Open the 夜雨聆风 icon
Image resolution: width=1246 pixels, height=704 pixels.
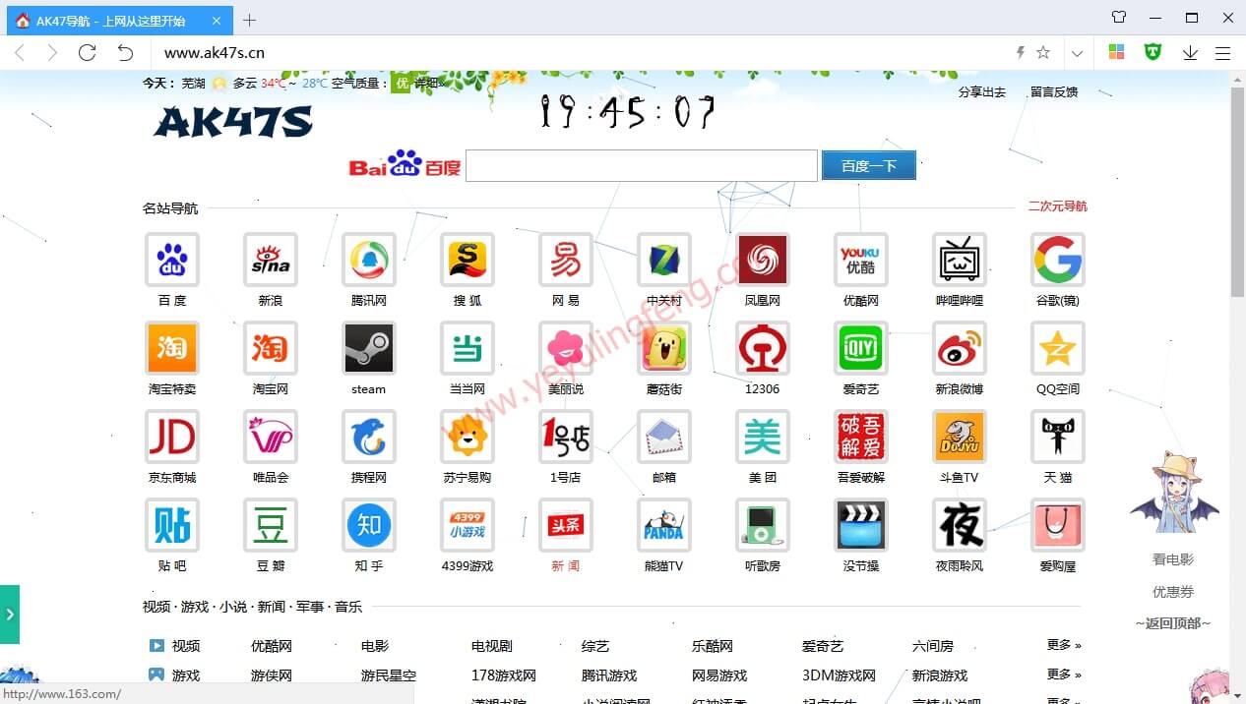tap(960, 525)
